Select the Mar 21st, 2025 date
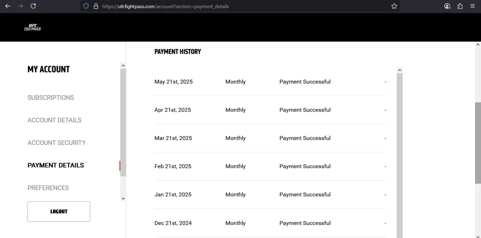481x238 pixels. point(173,138)
